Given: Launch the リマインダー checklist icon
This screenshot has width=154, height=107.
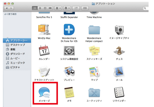Looking at the screenshot, I should [119, 92].
